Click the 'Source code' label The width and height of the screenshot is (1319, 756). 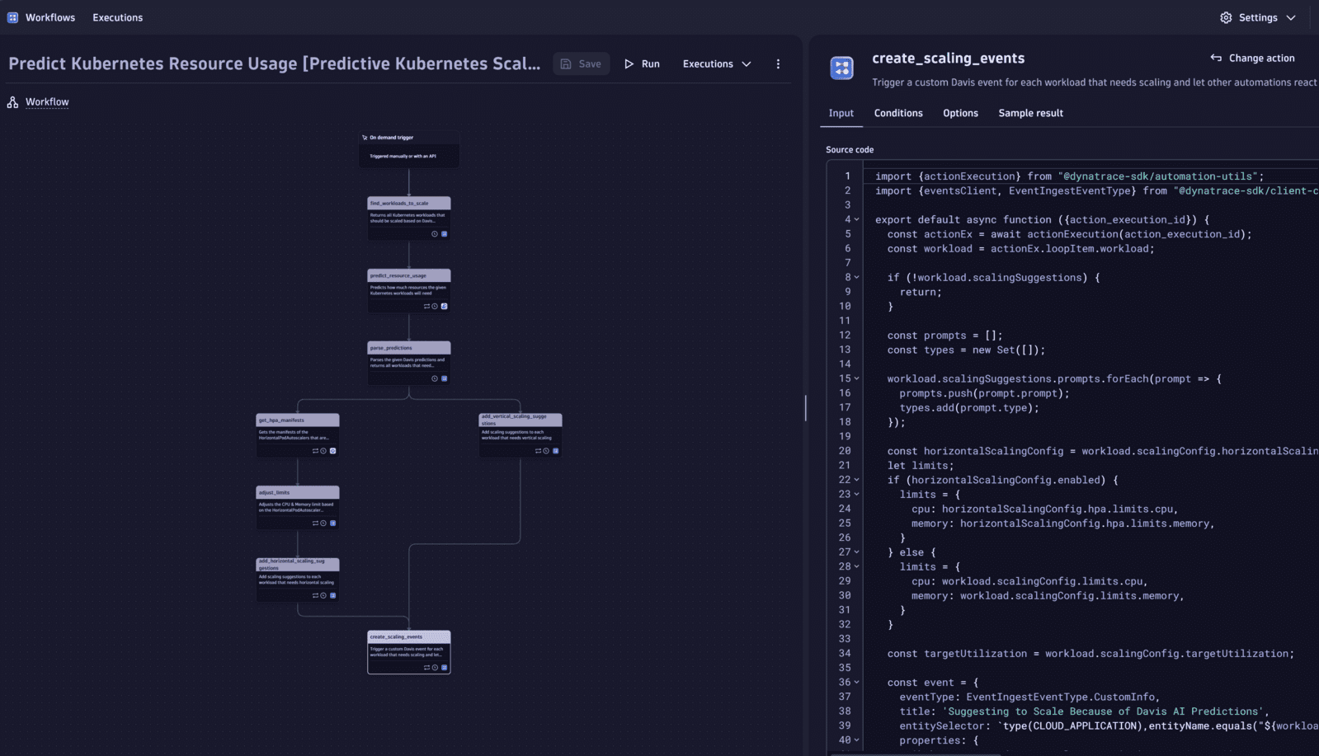click(850, 149)
